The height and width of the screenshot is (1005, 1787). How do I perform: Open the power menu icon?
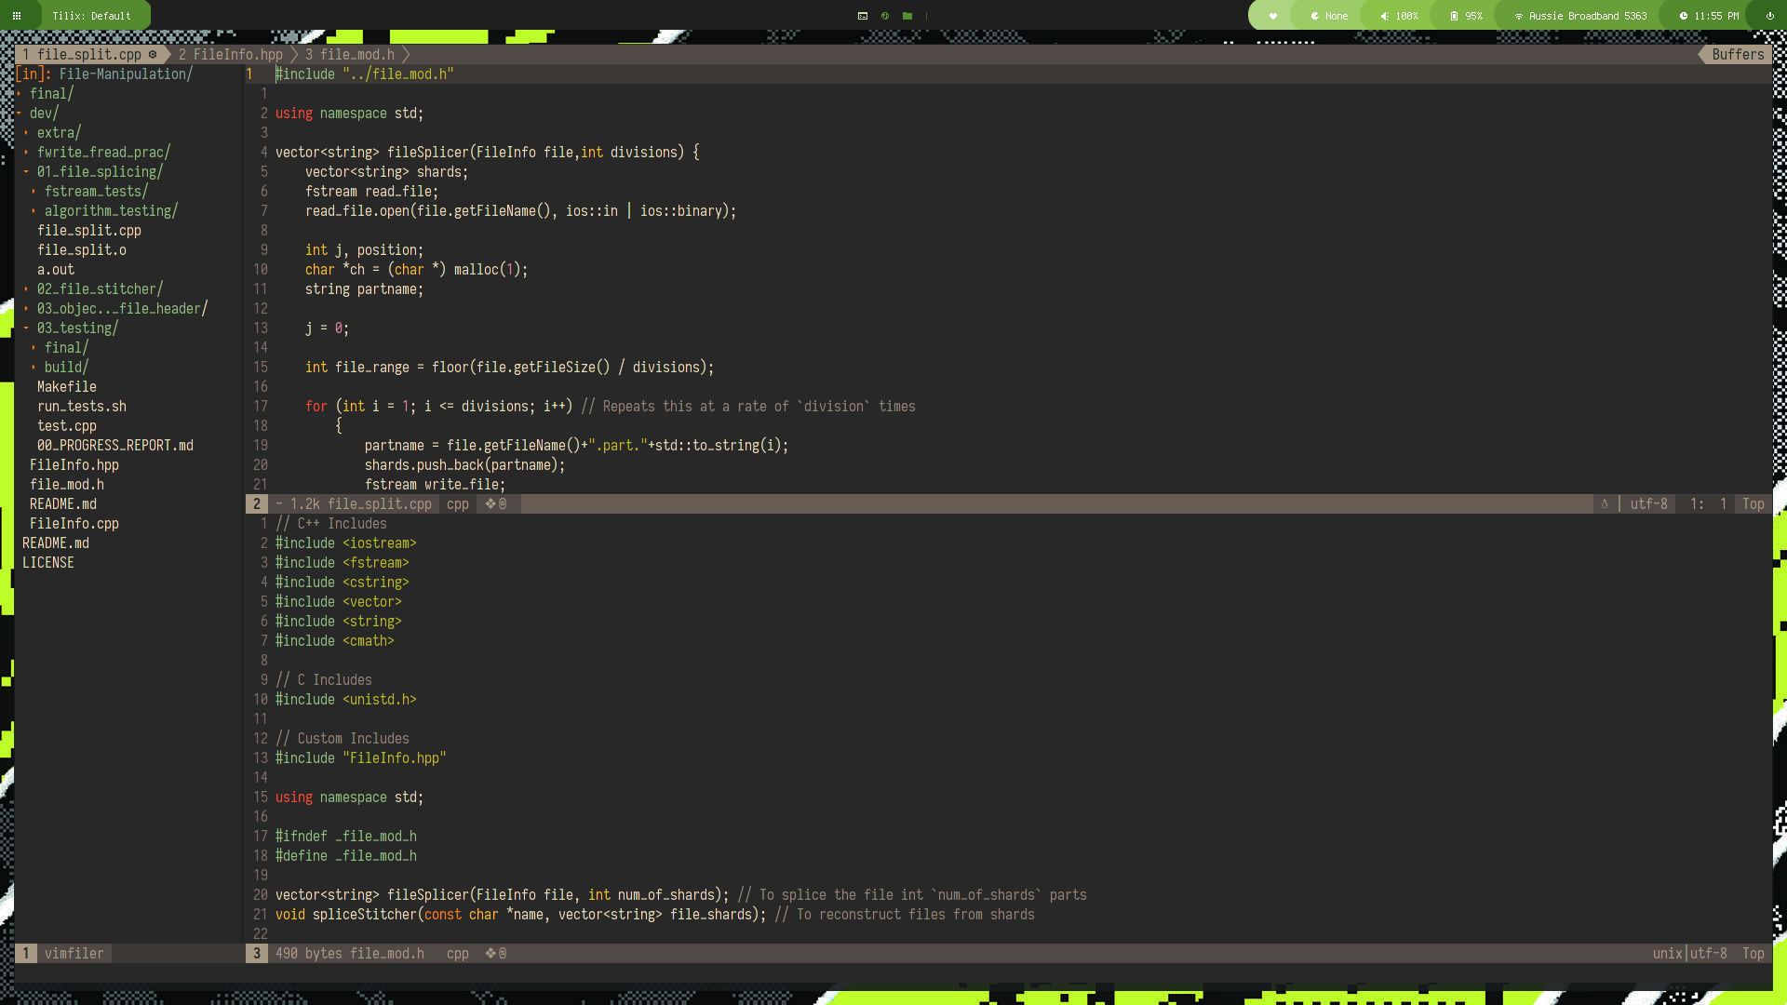(1769, 16)
